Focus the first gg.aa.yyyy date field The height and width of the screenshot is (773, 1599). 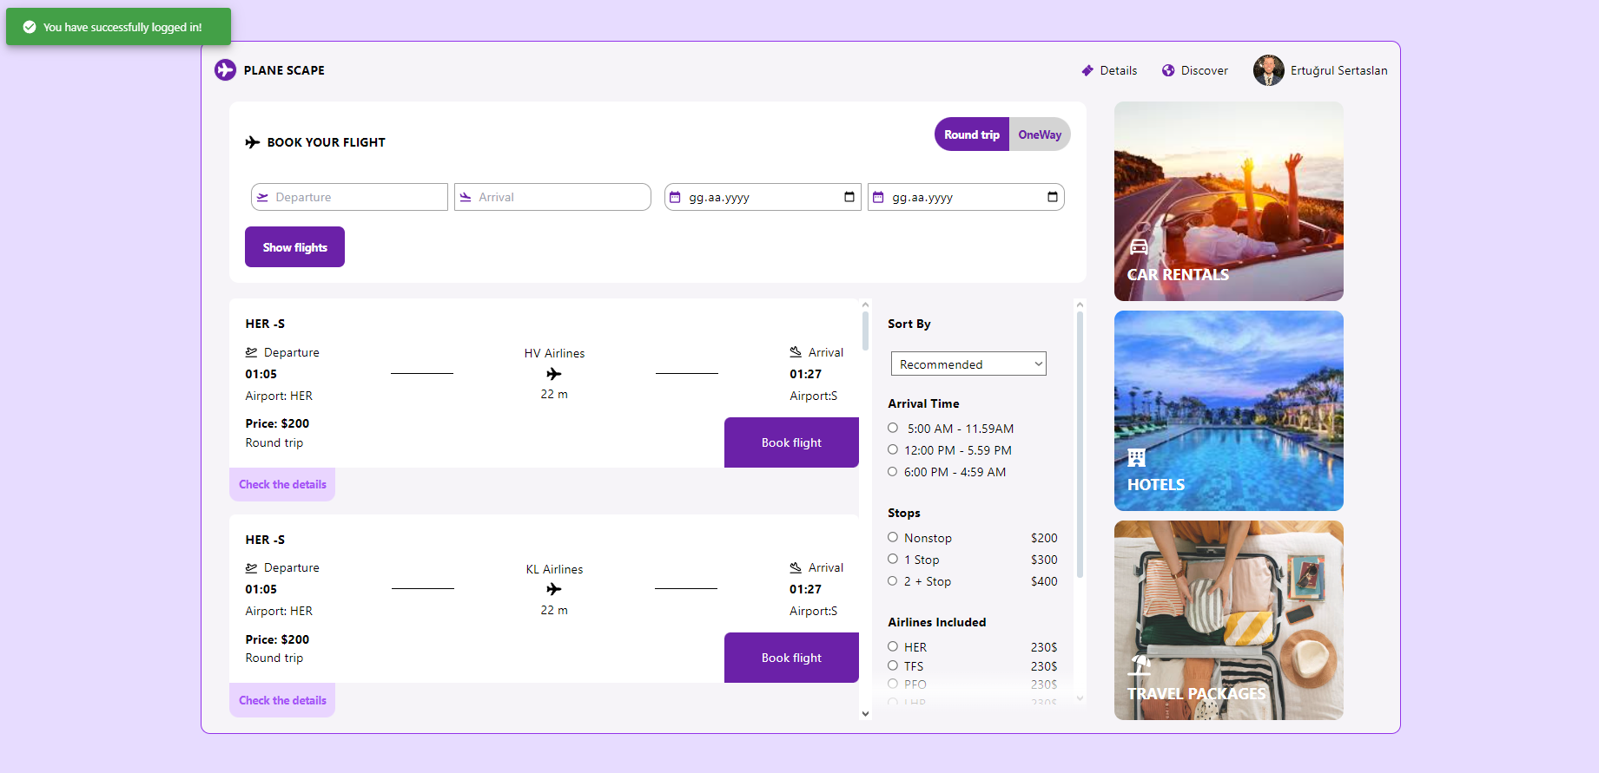pyautogui.click(x=763, y=197)
